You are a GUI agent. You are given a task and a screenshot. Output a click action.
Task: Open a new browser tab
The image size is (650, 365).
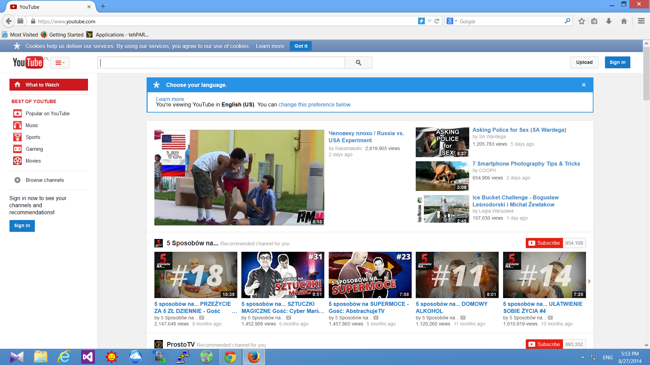coord(103,6)
